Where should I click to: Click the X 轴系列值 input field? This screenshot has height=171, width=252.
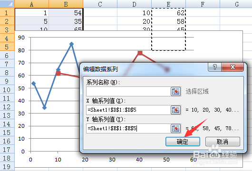coord(128,110)
